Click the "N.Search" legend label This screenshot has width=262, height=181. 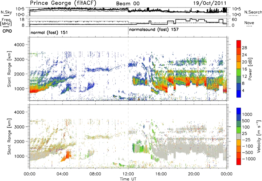point(253,12)
